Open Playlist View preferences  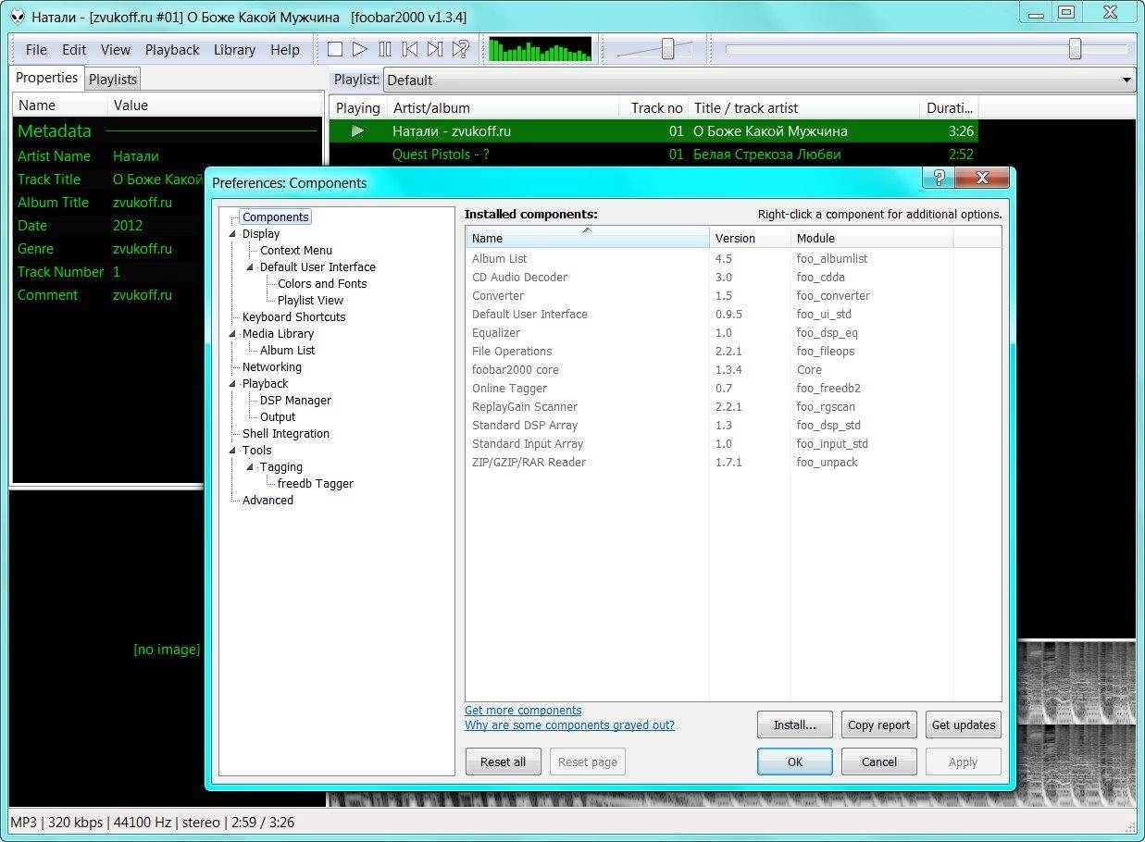pos(310,301)
